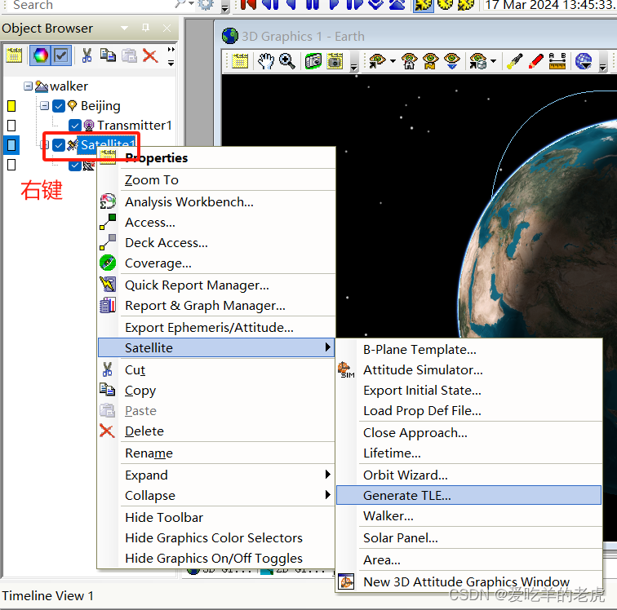Take a snapshot with the camera icon
The image size is (617, 610).
(313, 61)
